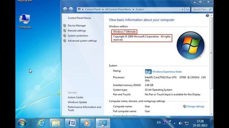Open Action Center under See also
229x128 pixels.
pos(75,97)
